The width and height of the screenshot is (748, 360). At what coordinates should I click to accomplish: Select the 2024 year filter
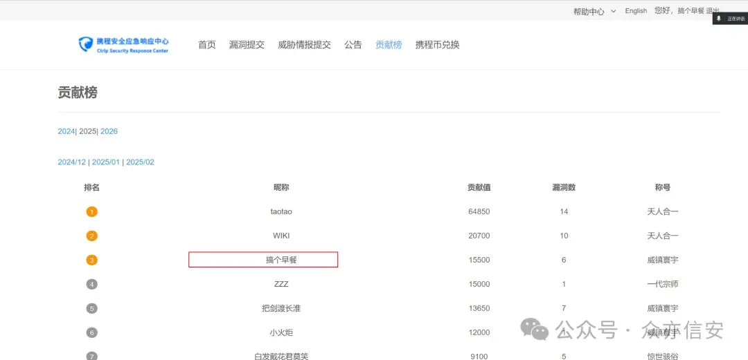pos(66,131)
